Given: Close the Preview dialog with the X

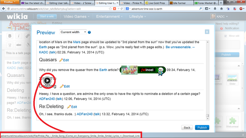Looking at the screenshot, I should pyautogui.click(x=207, y=32).
